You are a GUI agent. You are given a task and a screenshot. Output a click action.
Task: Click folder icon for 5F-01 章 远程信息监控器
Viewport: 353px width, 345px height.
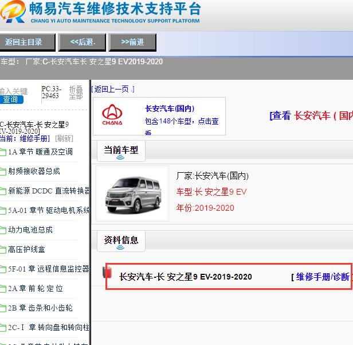(3, 269)
